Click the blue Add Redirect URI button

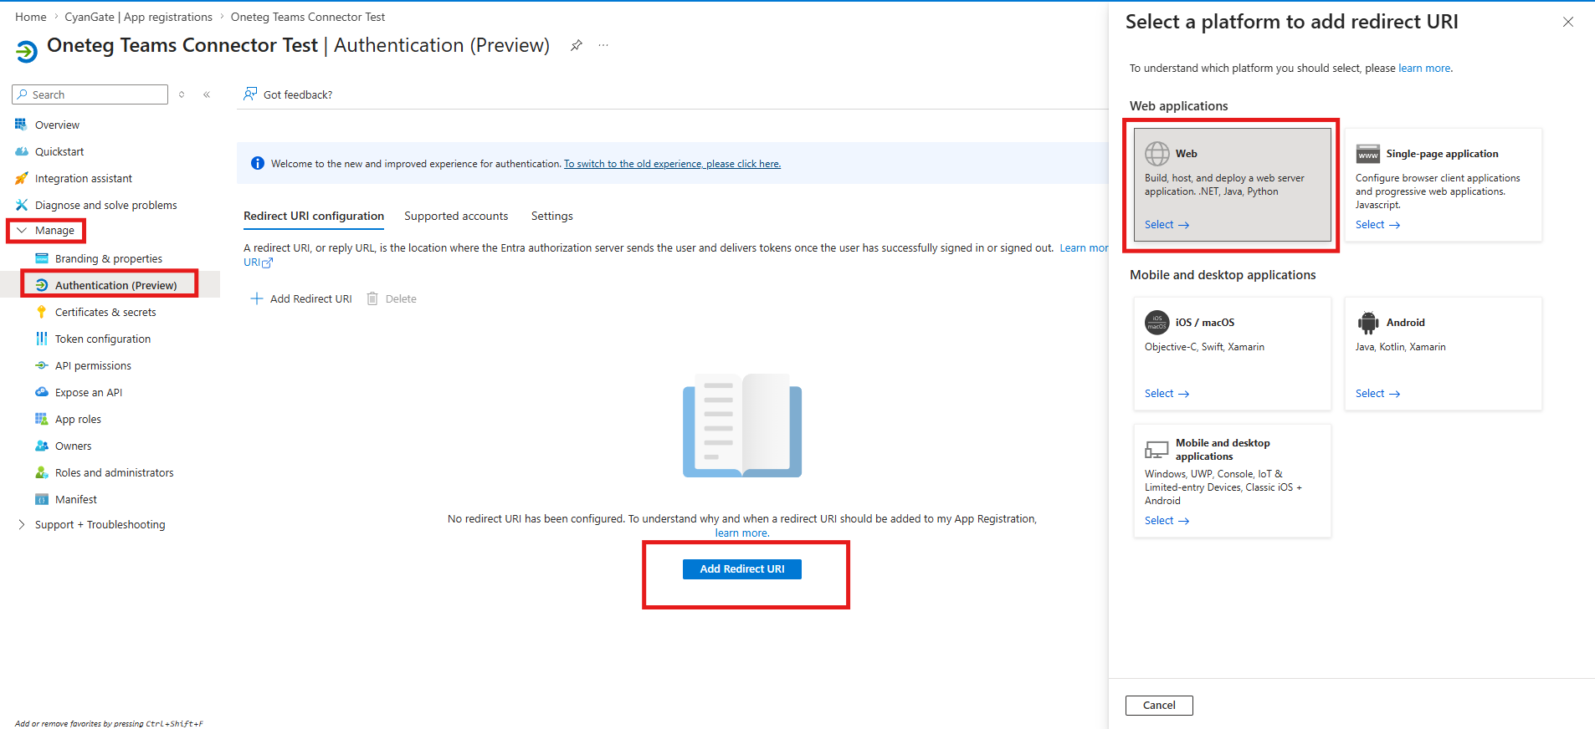click(x=742, y=568)
